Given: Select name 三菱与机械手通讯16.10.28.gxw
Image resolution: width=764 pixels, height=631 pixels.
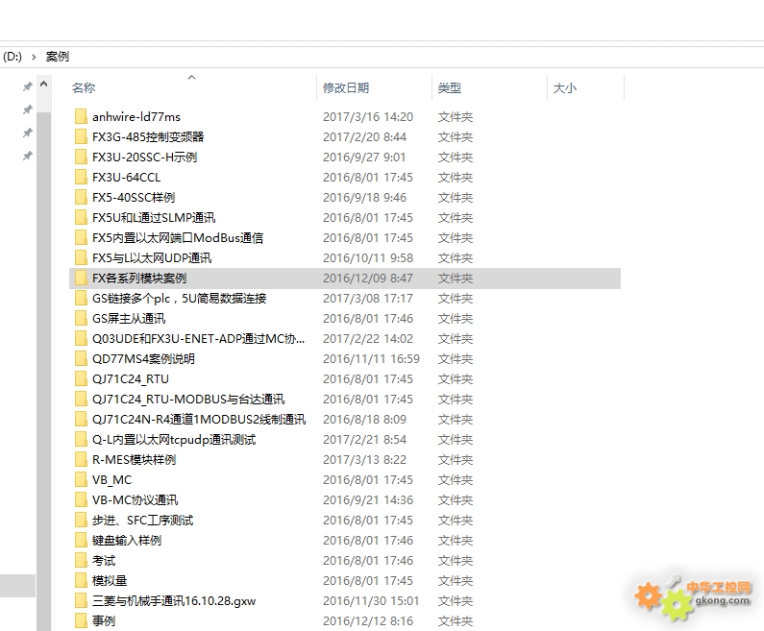Looking at the screenshot, I should click(x=174, y=601).
